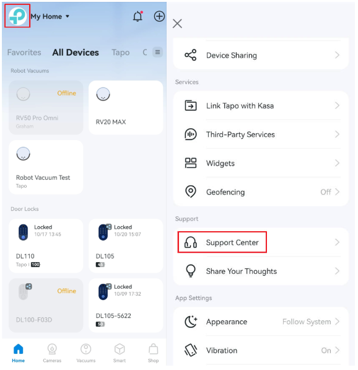Tap the TP-Link profile logo icon
This screenshot has height=370, width=358.
(17, 16)
